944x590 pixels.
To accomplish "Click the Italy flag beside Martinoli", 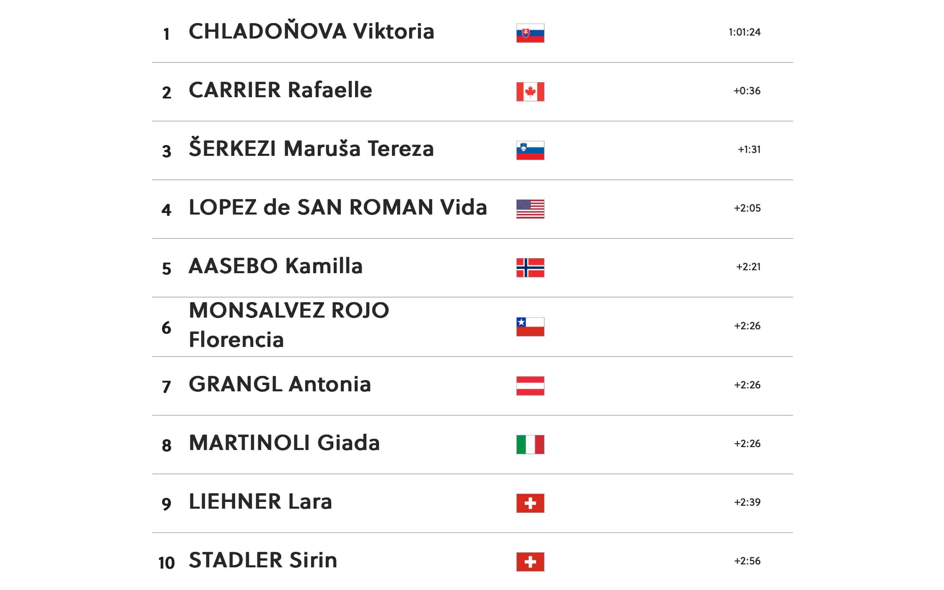I will [530, 445].
